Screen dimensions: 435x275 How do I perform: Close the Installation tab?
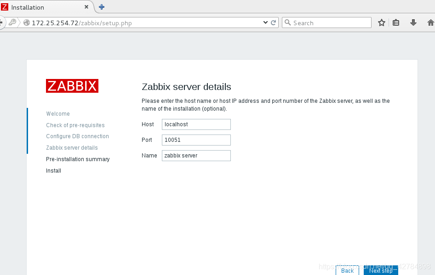tap(86, 7)
